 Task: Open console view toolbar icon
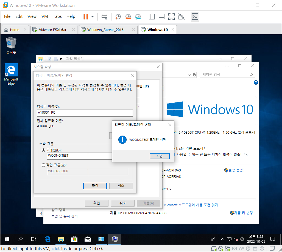(195, 17)
